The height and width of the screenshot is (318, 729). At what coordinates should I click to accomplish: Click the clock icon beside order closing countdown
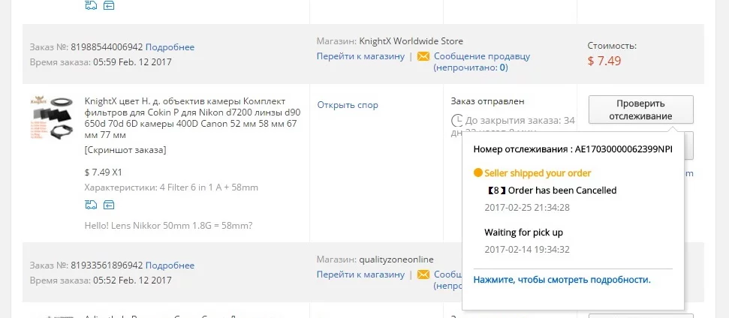(x=457, y=120)
